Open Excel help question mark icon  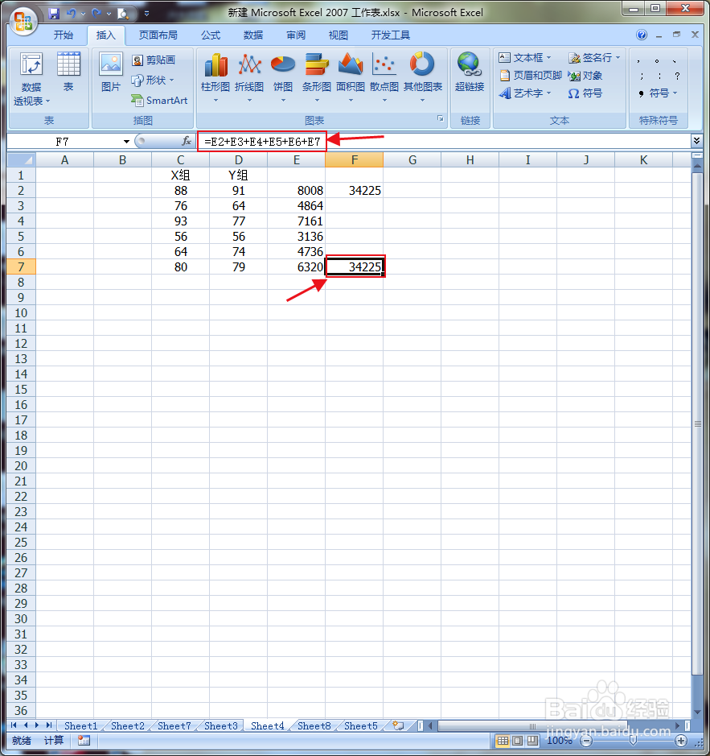[641, 35]
